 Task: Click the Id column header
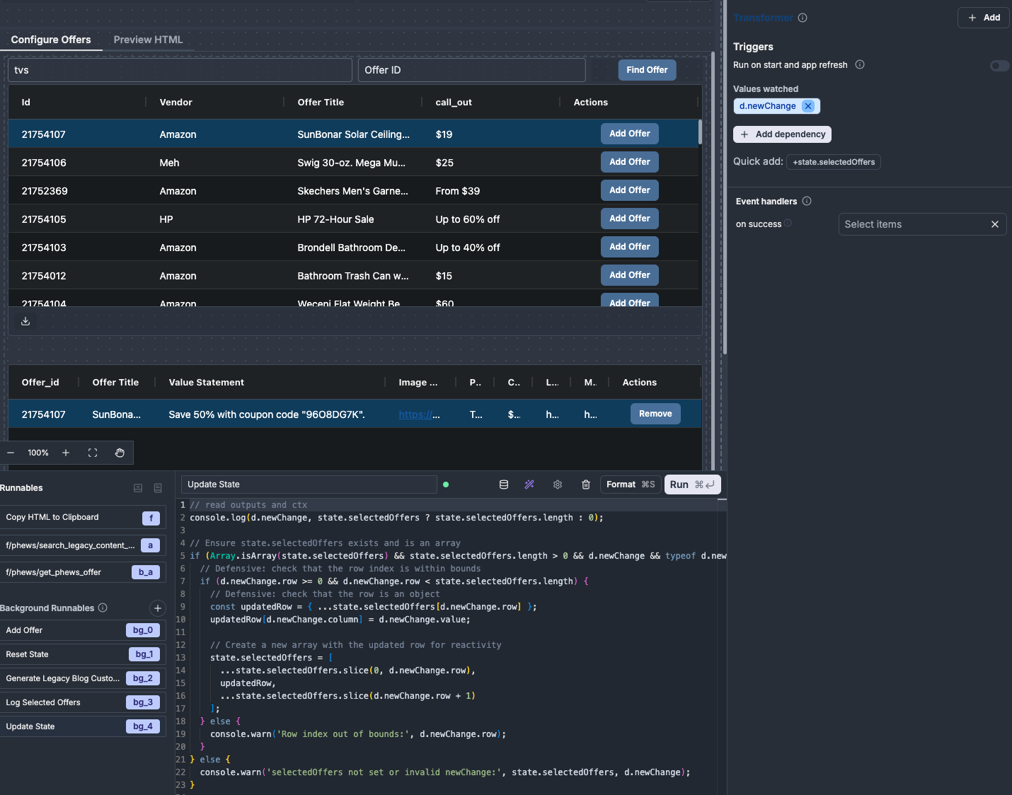[26, 103]
